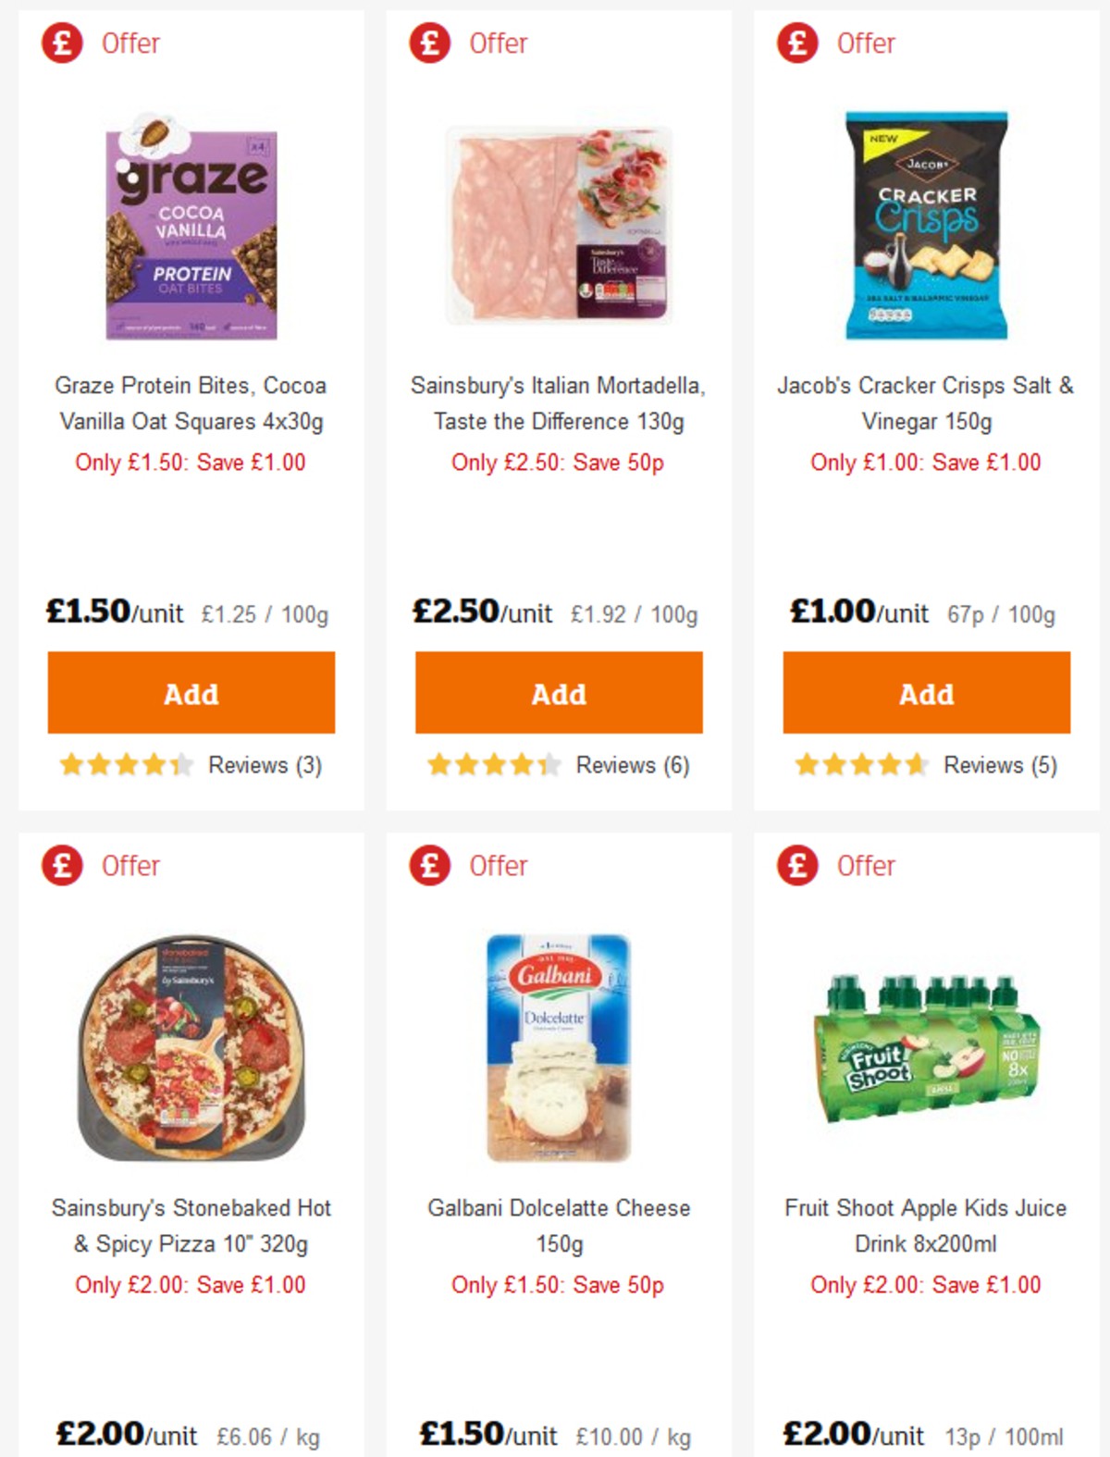This screenshot has width=1110, height=1457.
Task: Click the £ offer badge on the Italian Mortadella listing
Action: click(426, 43)
